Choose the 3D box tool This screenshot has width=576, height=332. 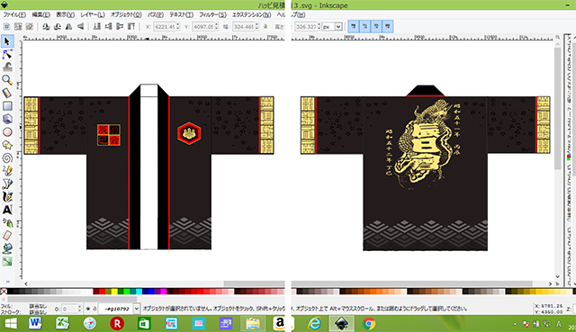tap(7, 119)
